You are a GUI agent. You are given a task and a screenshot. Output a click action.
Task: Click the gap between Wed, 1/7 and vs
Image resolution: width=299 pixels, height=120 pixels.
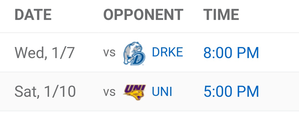(89, 53)
